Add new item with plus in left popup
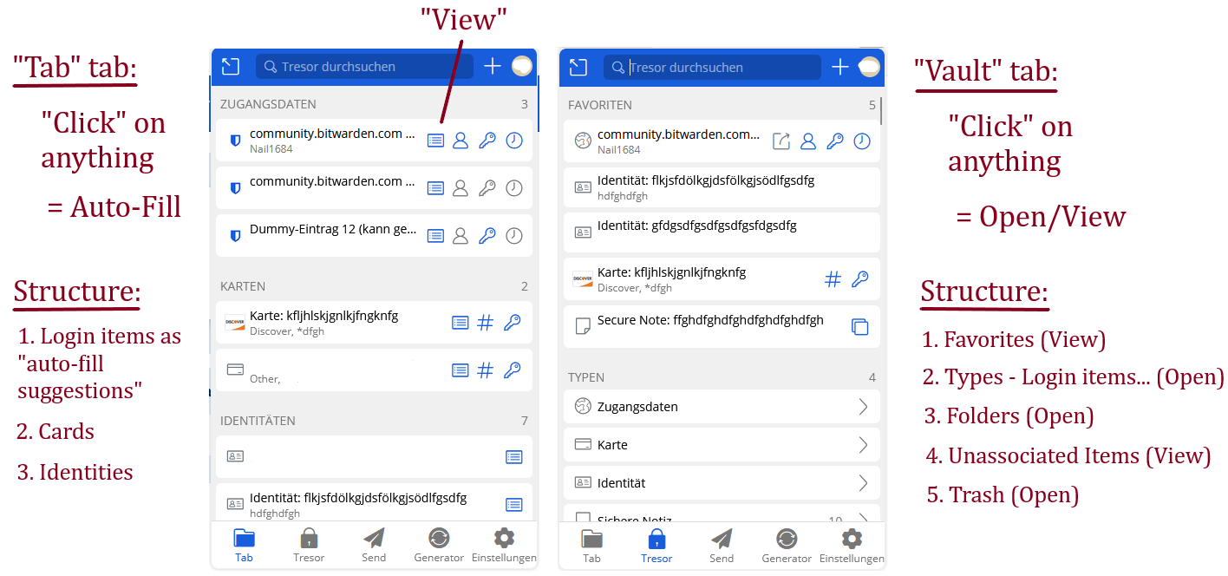Screen dimensions: 1228x576 493,66
